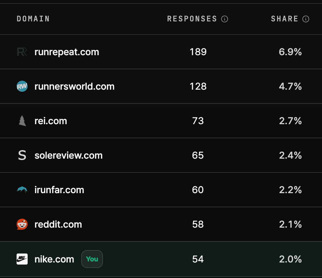Click the 60 responses value
Image resolution: width=322 pixels, height=278 pixels.
point(198,190)
